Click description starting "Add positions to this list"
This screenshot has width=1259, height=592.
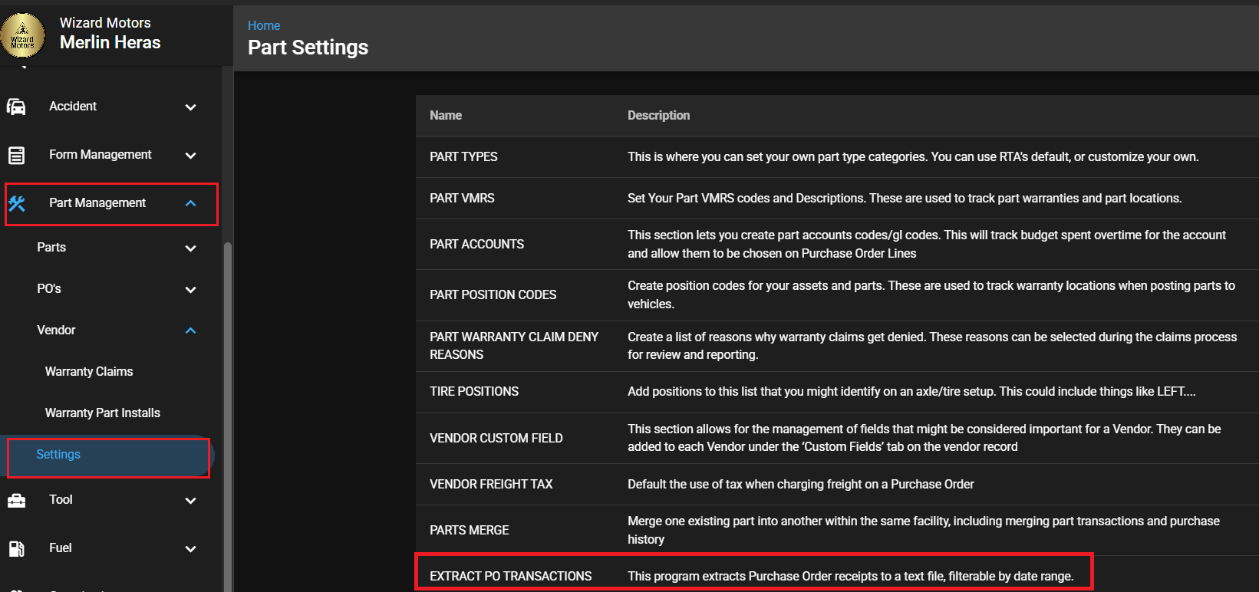pos(911,392)
